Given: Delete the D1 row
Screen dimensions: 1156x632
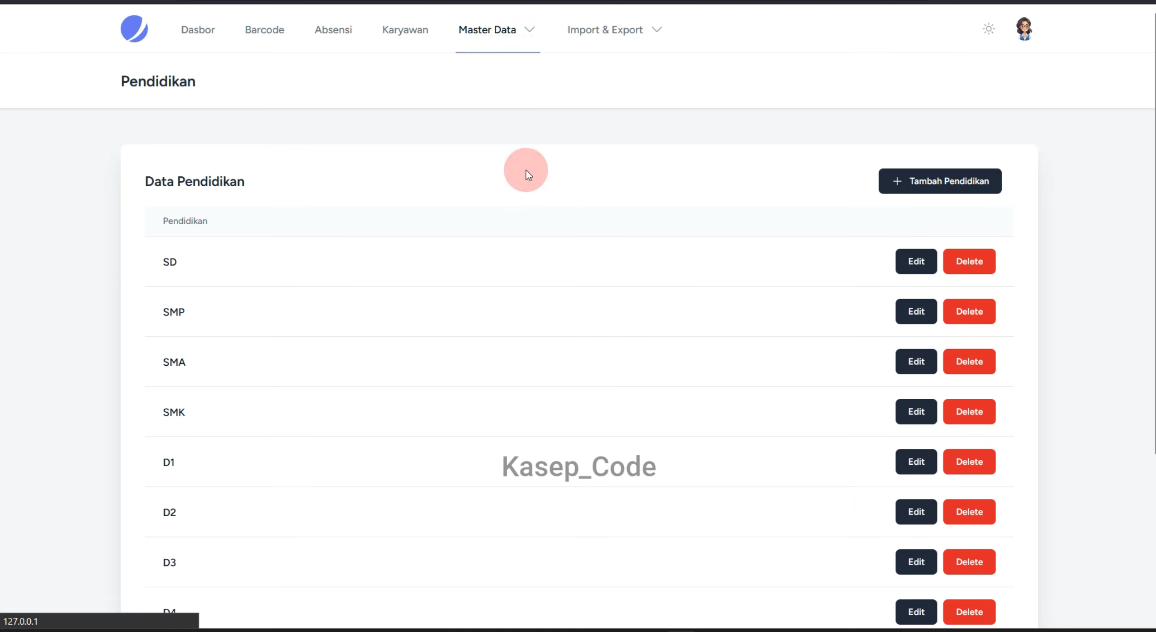Looking at the screenshot, I should pyautogui.click(x=969, y=462).
